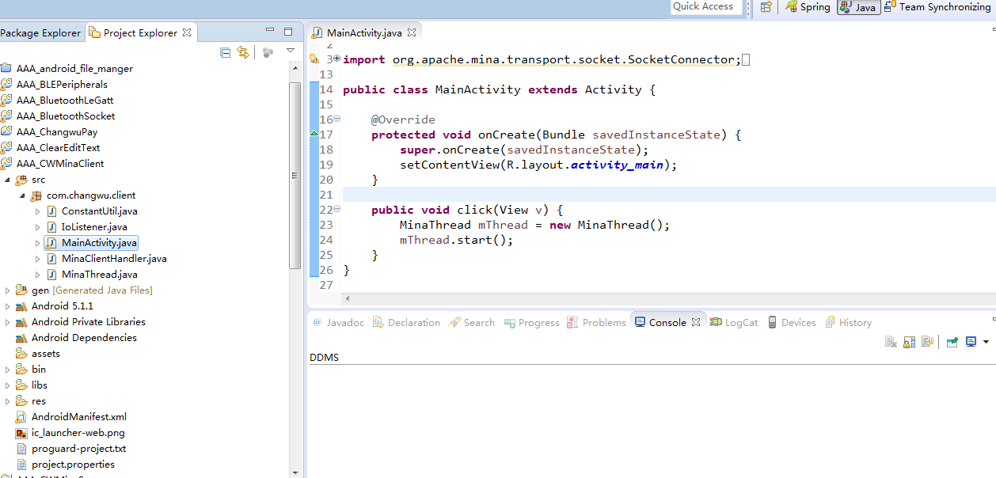Switch to the Package Explorer tab

pyautogui.click(x=40, y=32)
